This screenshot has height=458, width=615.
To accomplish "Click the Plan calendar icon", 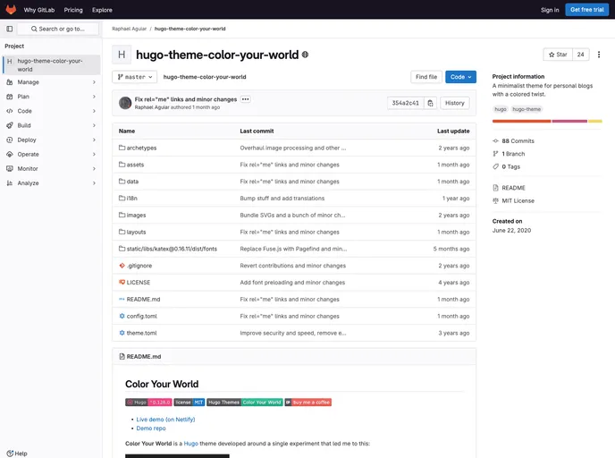I will (x=10, y=97).
